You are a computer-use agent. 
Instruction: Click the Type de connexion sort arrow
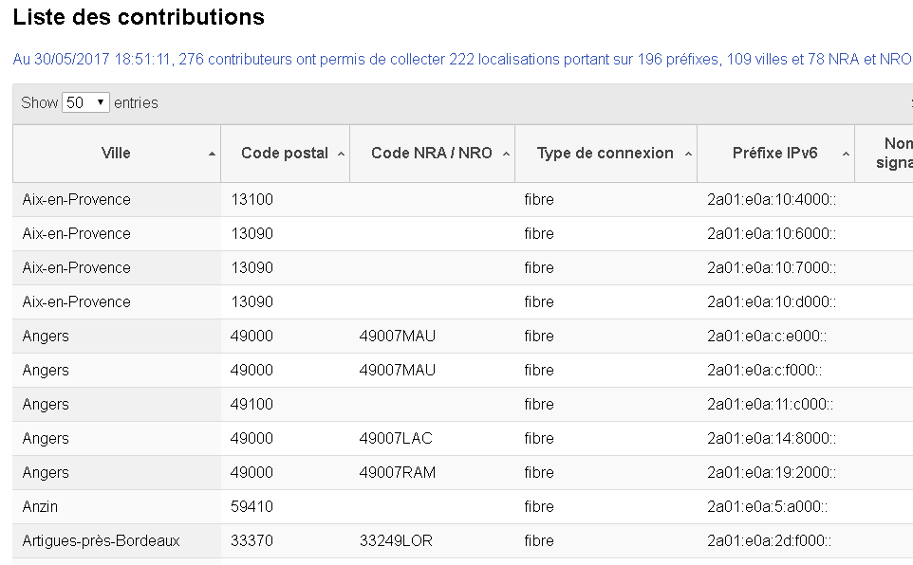click(x=688, y=154)
